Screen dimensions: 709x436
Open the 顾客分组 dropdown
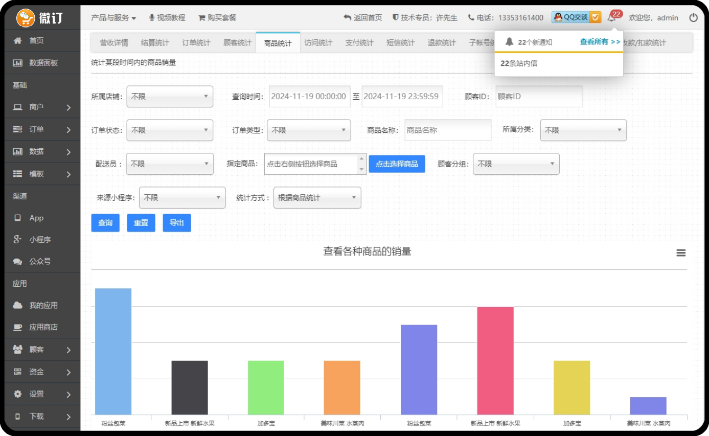(x=516, y=164)
